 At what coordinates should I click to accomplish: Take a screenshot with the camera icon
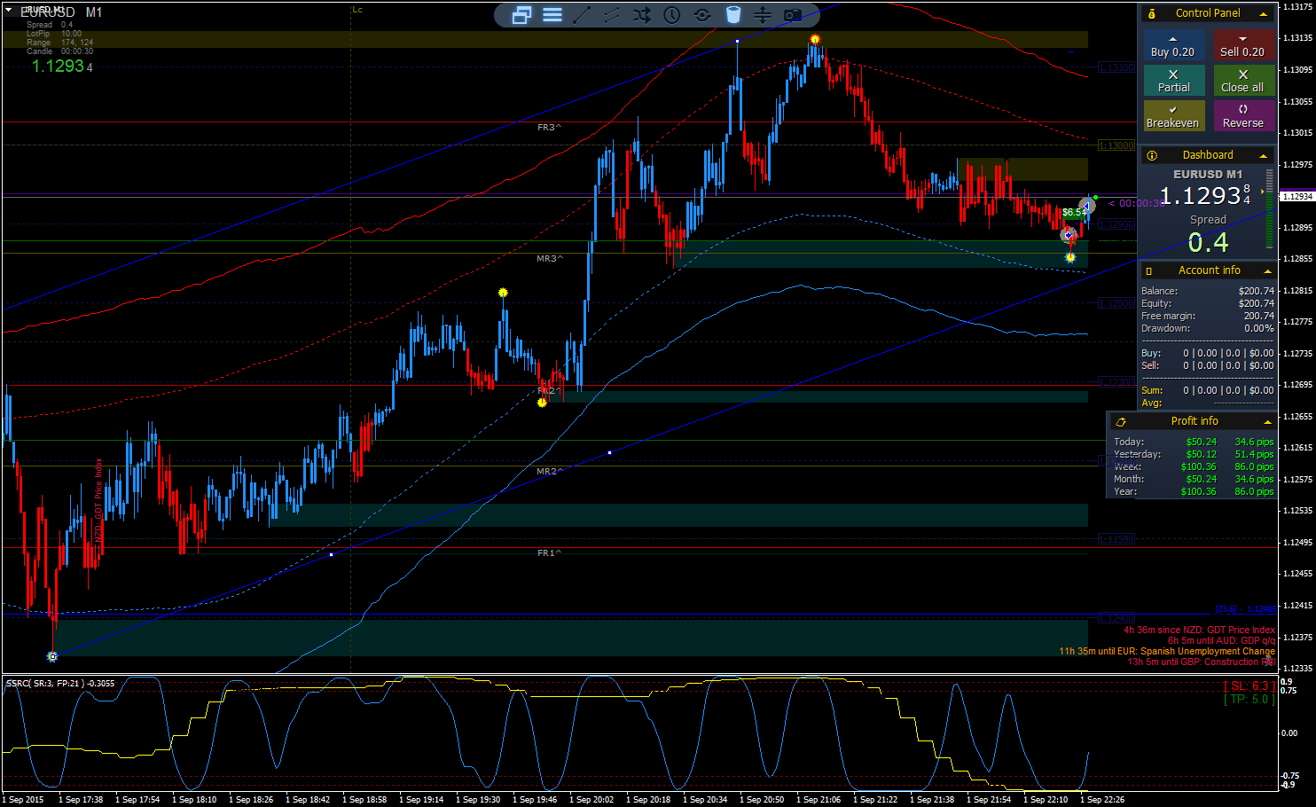pos(792,14)
